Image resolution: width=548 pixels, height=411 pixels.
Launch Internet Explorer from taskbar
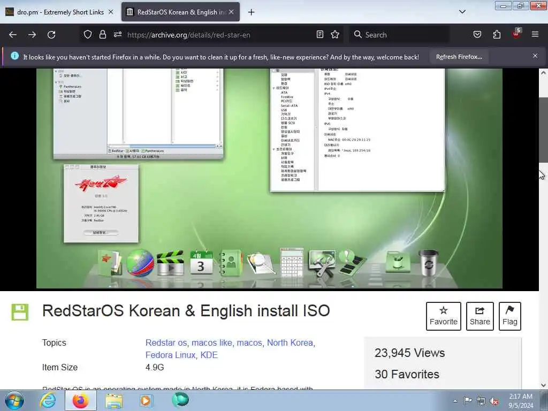[x=48, y=401]
